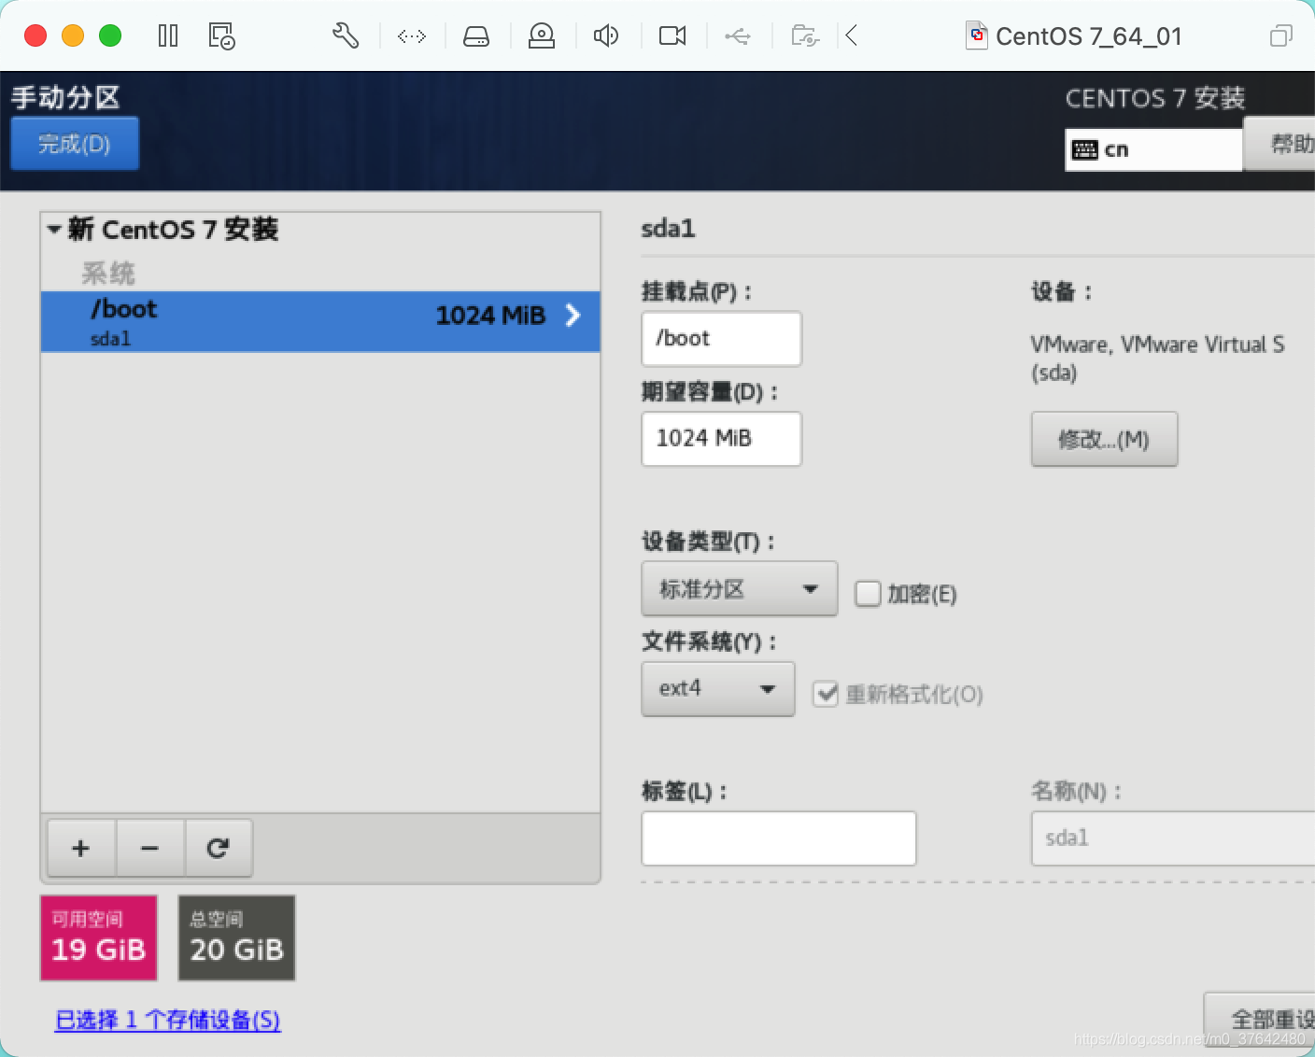Click the snapshot icon in the VMware toolbar
Image resolution: width=1315 pixels, height=1057 pixels.
click(221, 36)
